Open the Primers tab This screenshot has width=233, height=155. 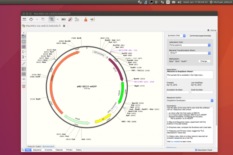point(69,150)
